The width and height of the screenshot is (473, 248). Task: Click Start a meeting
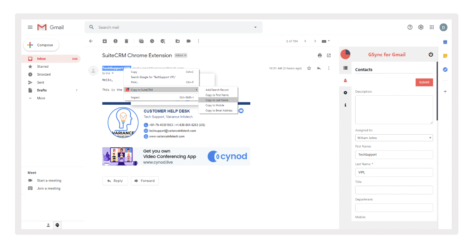click(x=49, y=180)
